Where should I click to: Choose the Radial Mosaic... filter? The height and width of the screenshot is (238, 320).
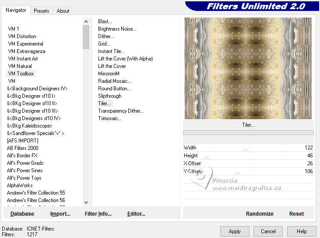[x=115, y=81]
